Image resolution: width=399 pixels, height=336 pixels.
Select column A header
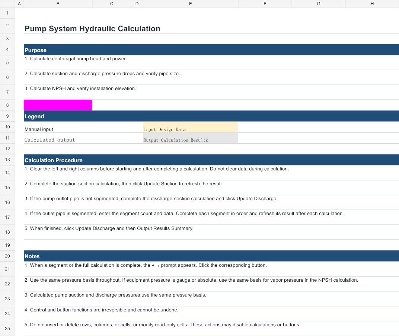click(x=19, y=4)
